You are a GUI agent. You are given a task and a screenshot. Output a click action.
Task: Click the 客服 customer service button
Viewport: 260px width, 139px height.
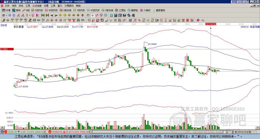click(234, 2)
